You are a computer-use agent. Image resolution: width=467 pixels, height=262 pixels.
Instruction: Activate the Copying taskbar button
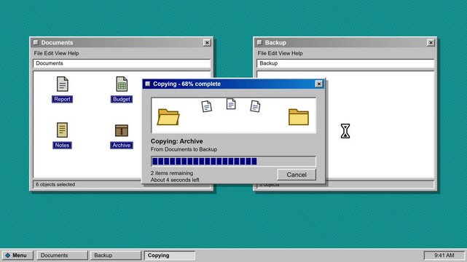[170, 255]
